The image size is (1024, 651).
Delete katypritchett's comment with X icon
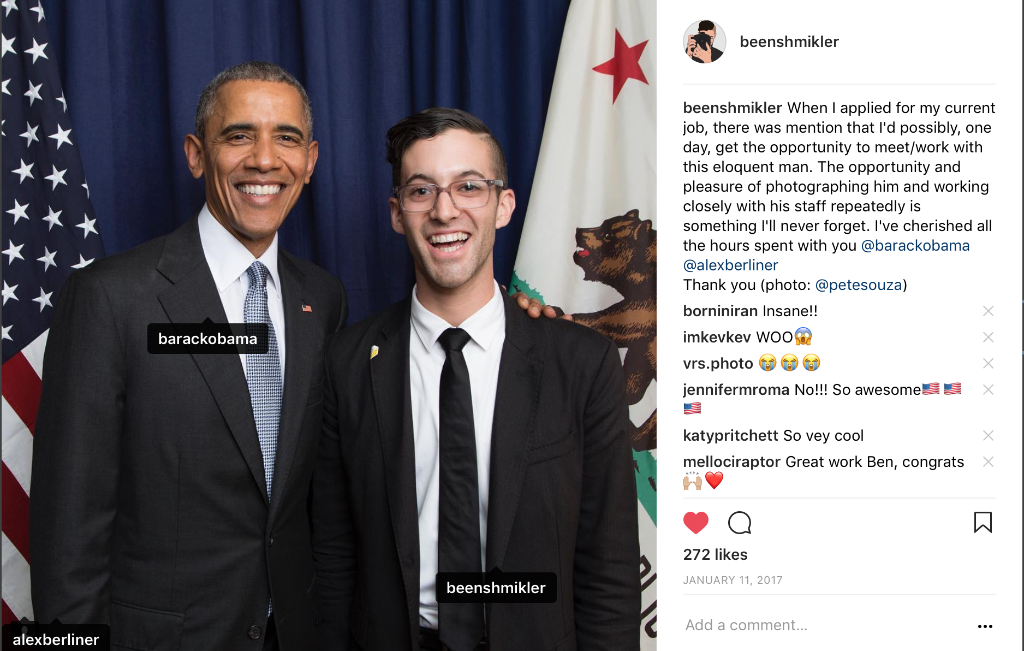tap(988, 435)
